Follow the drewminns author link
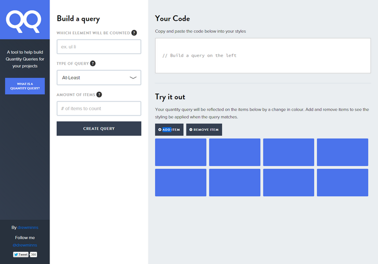The height and width of the screenshot is (264, 378). pyautogui.click(x=28, y=228)
